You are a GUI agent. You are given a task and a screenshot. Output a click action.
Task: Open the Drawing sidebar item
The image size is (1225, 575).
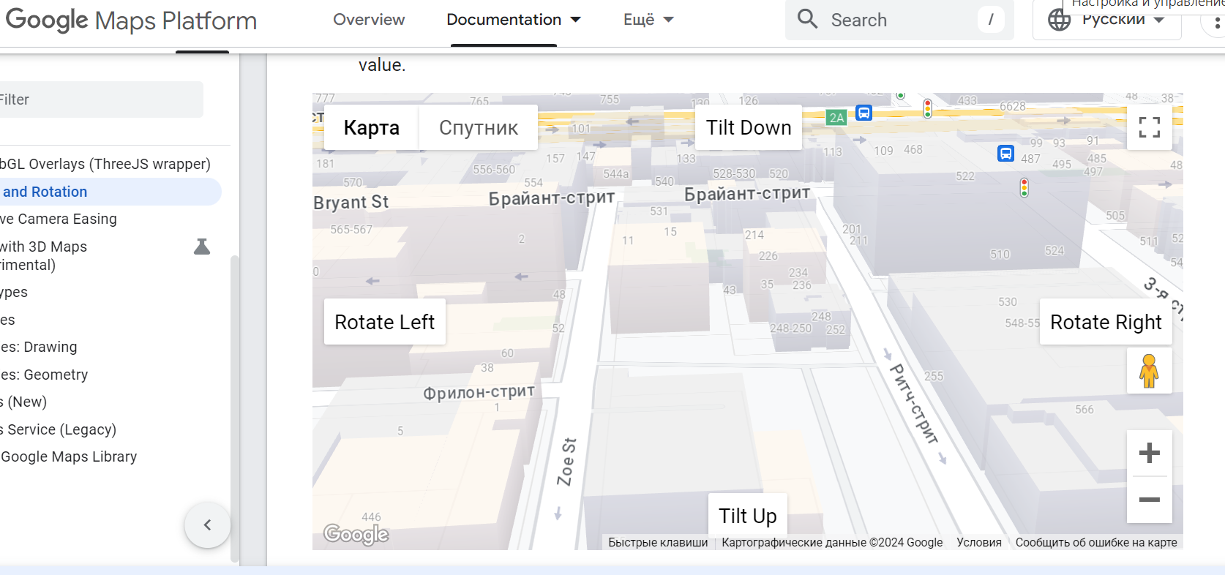coord(39,347)
